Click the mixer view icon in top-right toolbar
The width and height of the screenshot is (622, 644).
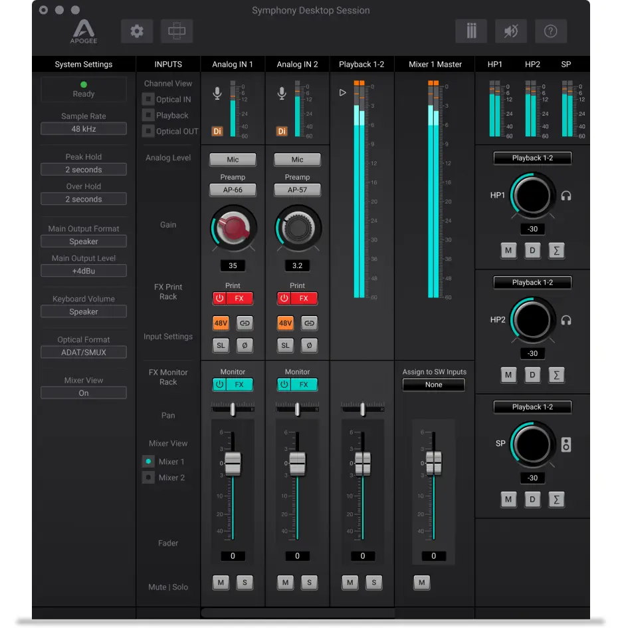[471, 31]
